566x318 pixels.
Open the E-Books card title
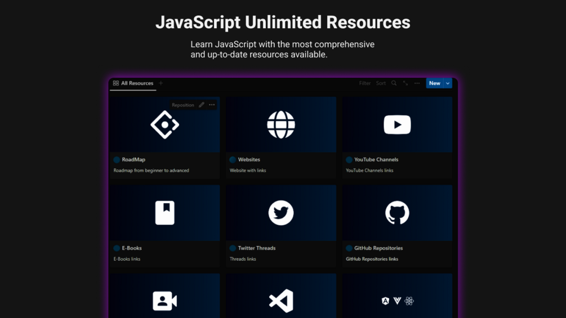click(131, 248)
